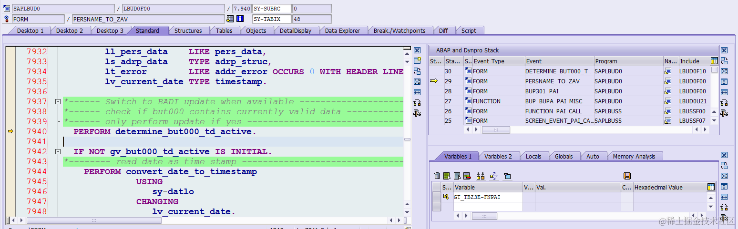Click the delete row red icon in Variables toolbar
Screen dimensions: 738x229
467,176
